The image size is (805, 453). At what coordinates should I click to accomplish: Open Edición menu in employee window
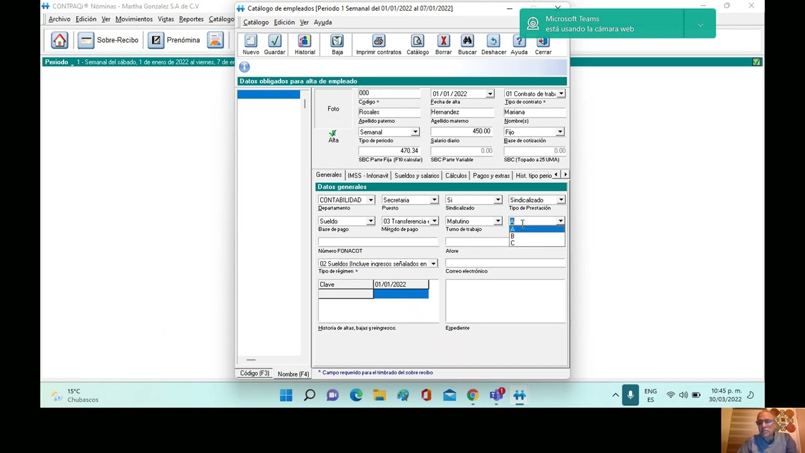[x=284, y=22]
